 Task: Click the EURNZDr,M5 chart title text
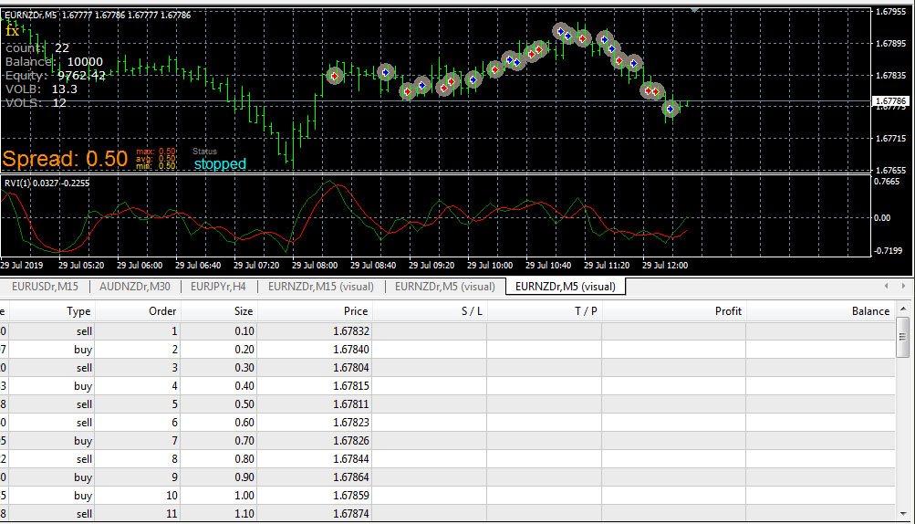click(x=98, y=16)
